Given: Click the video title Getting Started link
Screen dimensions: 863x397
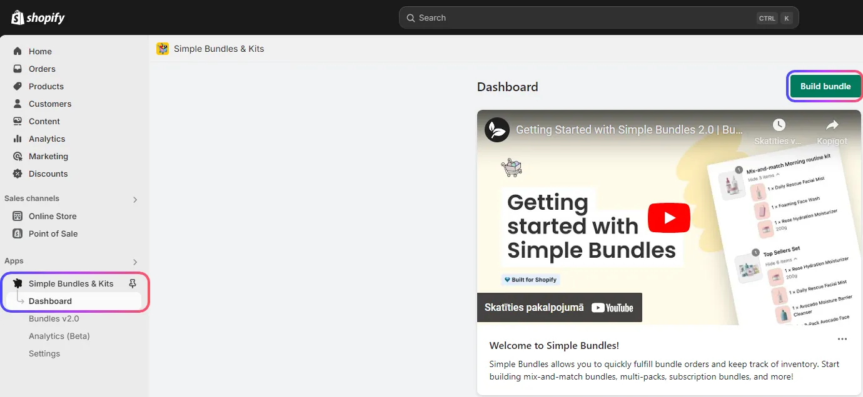Looking at the screenshot, I should (630, 130).
